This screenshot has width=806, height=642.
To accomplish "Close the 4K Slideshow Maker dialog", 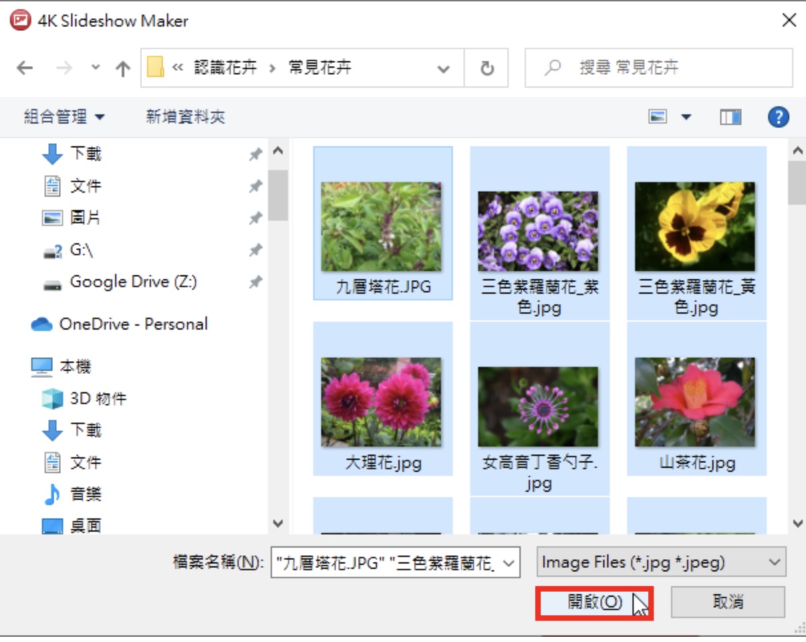I will tap(789, 21).
